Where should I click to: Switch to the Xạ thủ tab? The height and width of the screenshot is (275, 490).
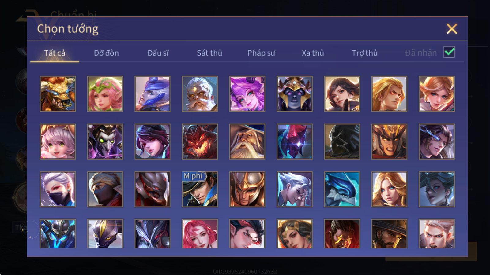point(313,53)
